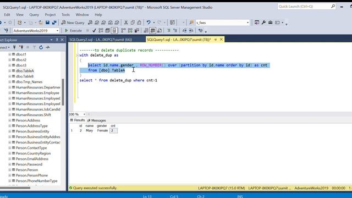Click the Activity Monitor icon in Object Explorer

coord(48,47)
